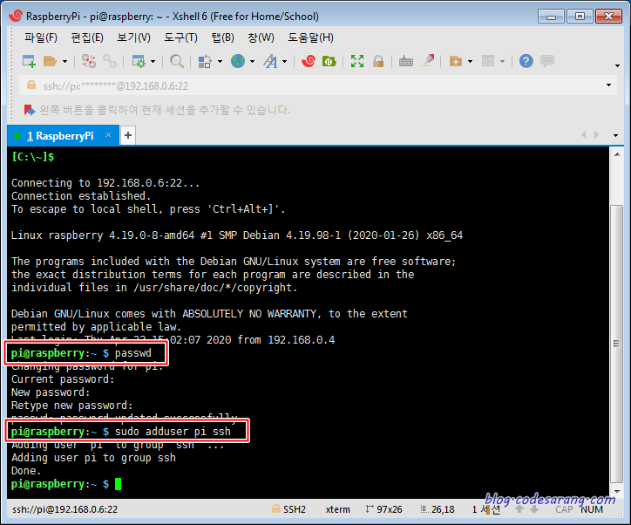Open the 도움말(H) menu
The width and height of the screenshot is (631, 525).
pos(310,37)
